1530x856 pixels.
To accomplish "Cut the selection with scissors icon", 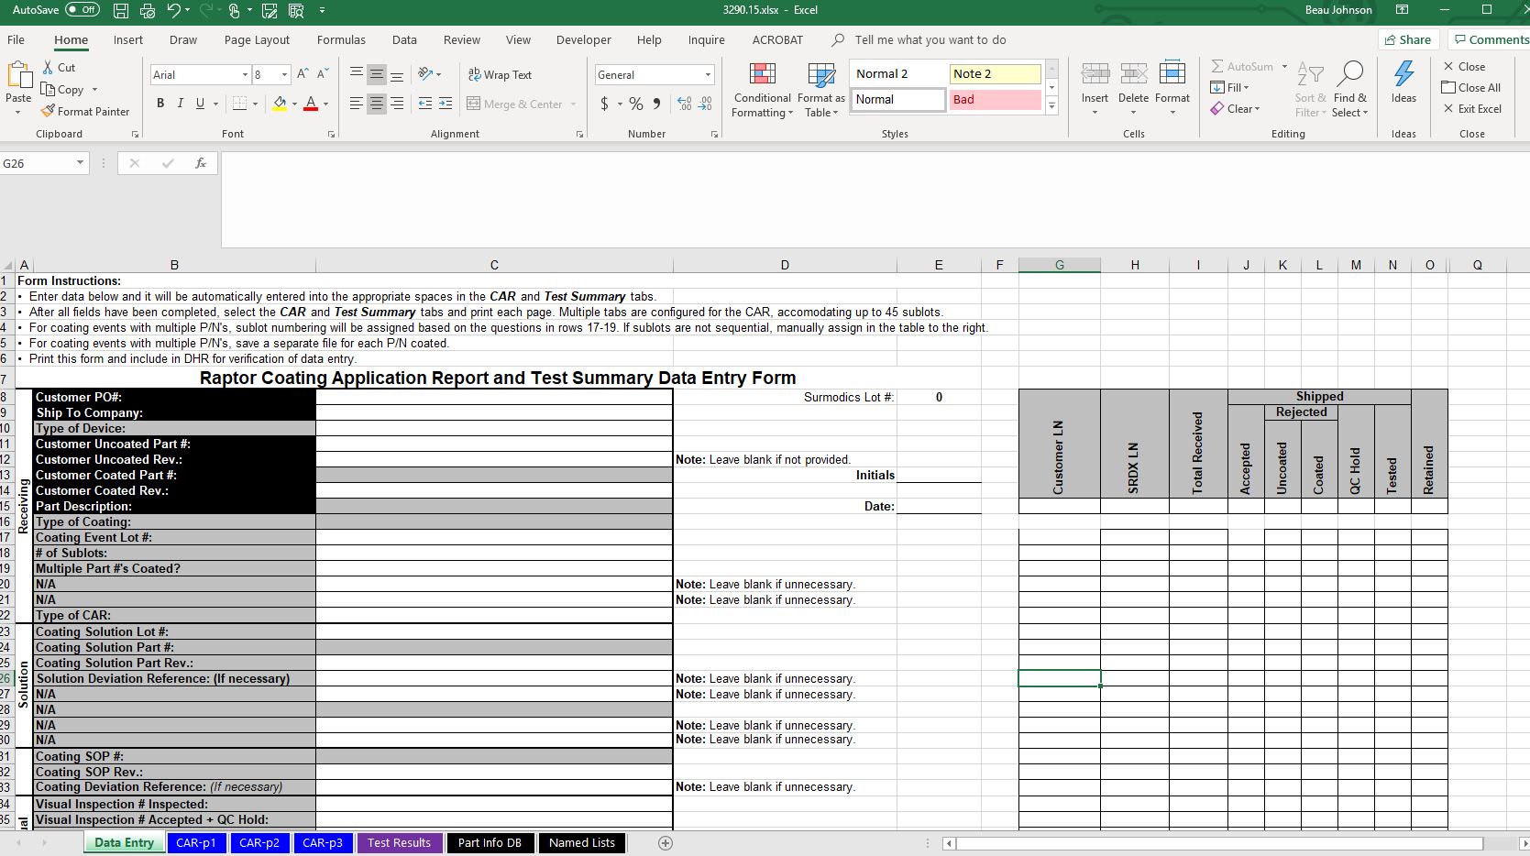I will (x=49, y=67).
